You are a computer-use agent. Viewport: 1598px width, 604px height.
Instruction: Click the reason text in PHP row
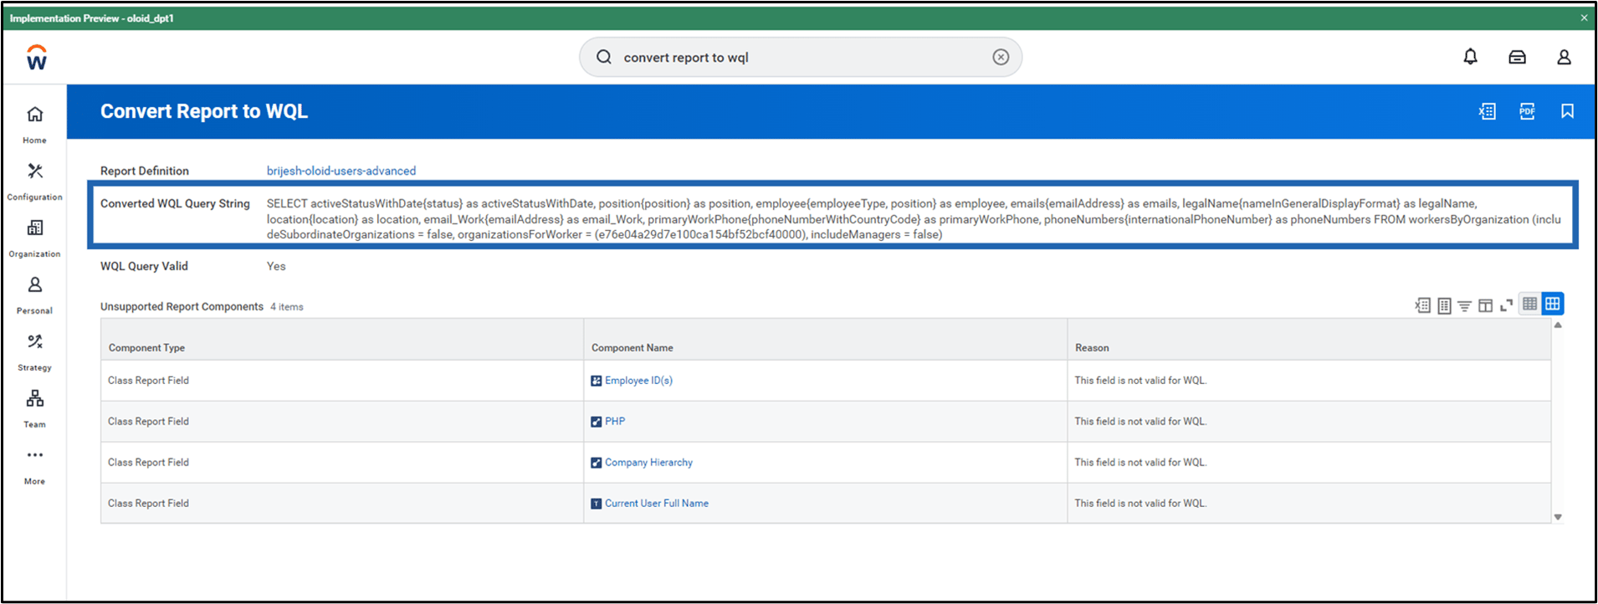(1140, 422)
